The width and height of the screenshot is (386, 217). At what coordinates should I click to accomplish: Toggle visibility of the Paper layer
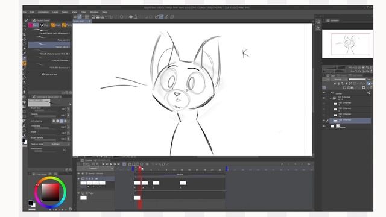coord(324,127)
